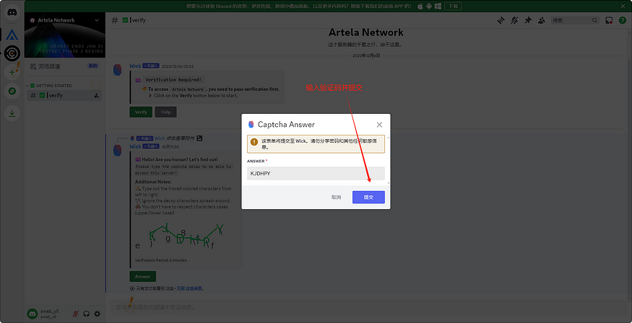Click the Wick name in reply preview line
This screenshot has height=323, width=632.
click(160, 138)
